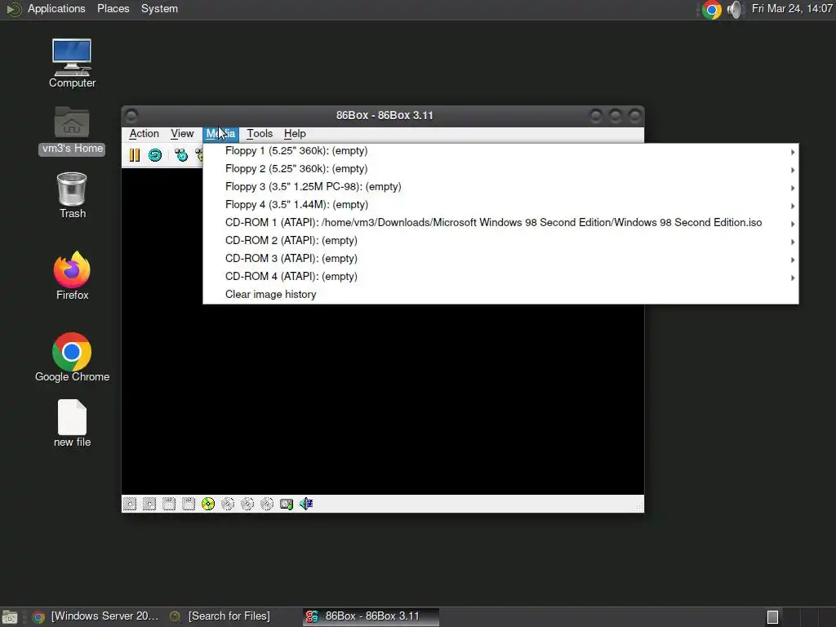The image size is (836, 627).
Task: Close the open Media menu
Action: click(220, 134)
